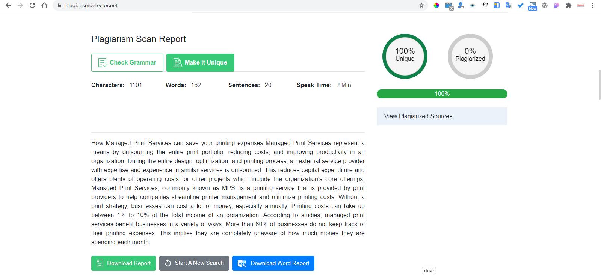Viewport: 601px width, 275px height.
Task: Click the text 'How Managed Print Services'
Action: click(x=131, y=143)
